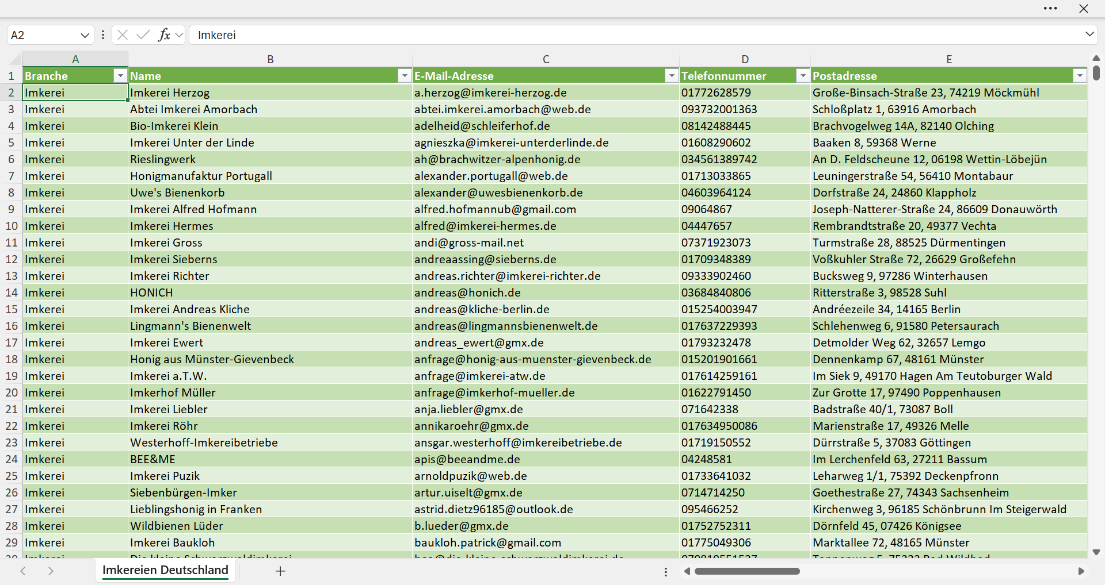Screen dimensions: 1105x585
Task: Select cell with Imkerei Herzog
Action: pos(270,93)
